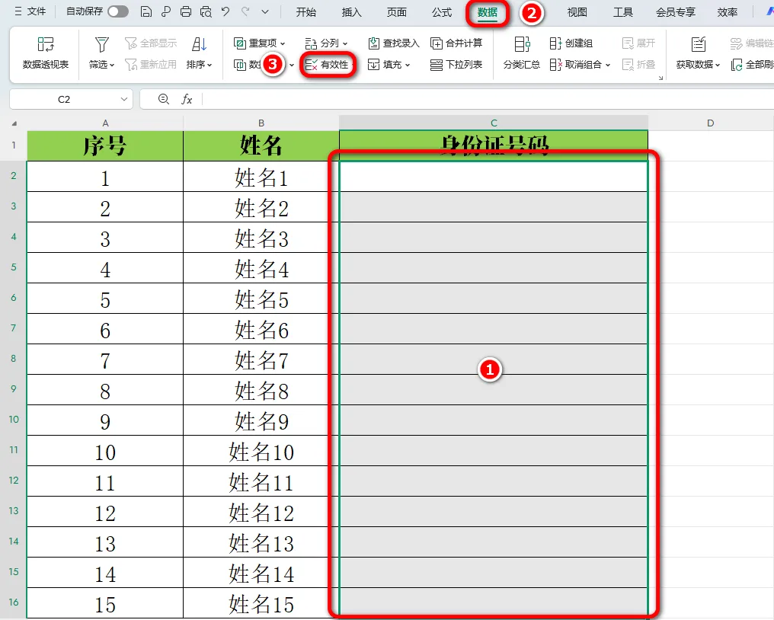Image resolution: width=774 pixels, height=620 pixels.
Task: Click the 分类汇总 subtotal icon
Action: 522,44
